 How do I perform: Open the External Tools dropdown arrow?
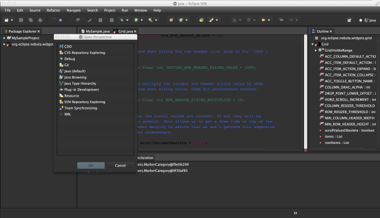coord(156,20)
